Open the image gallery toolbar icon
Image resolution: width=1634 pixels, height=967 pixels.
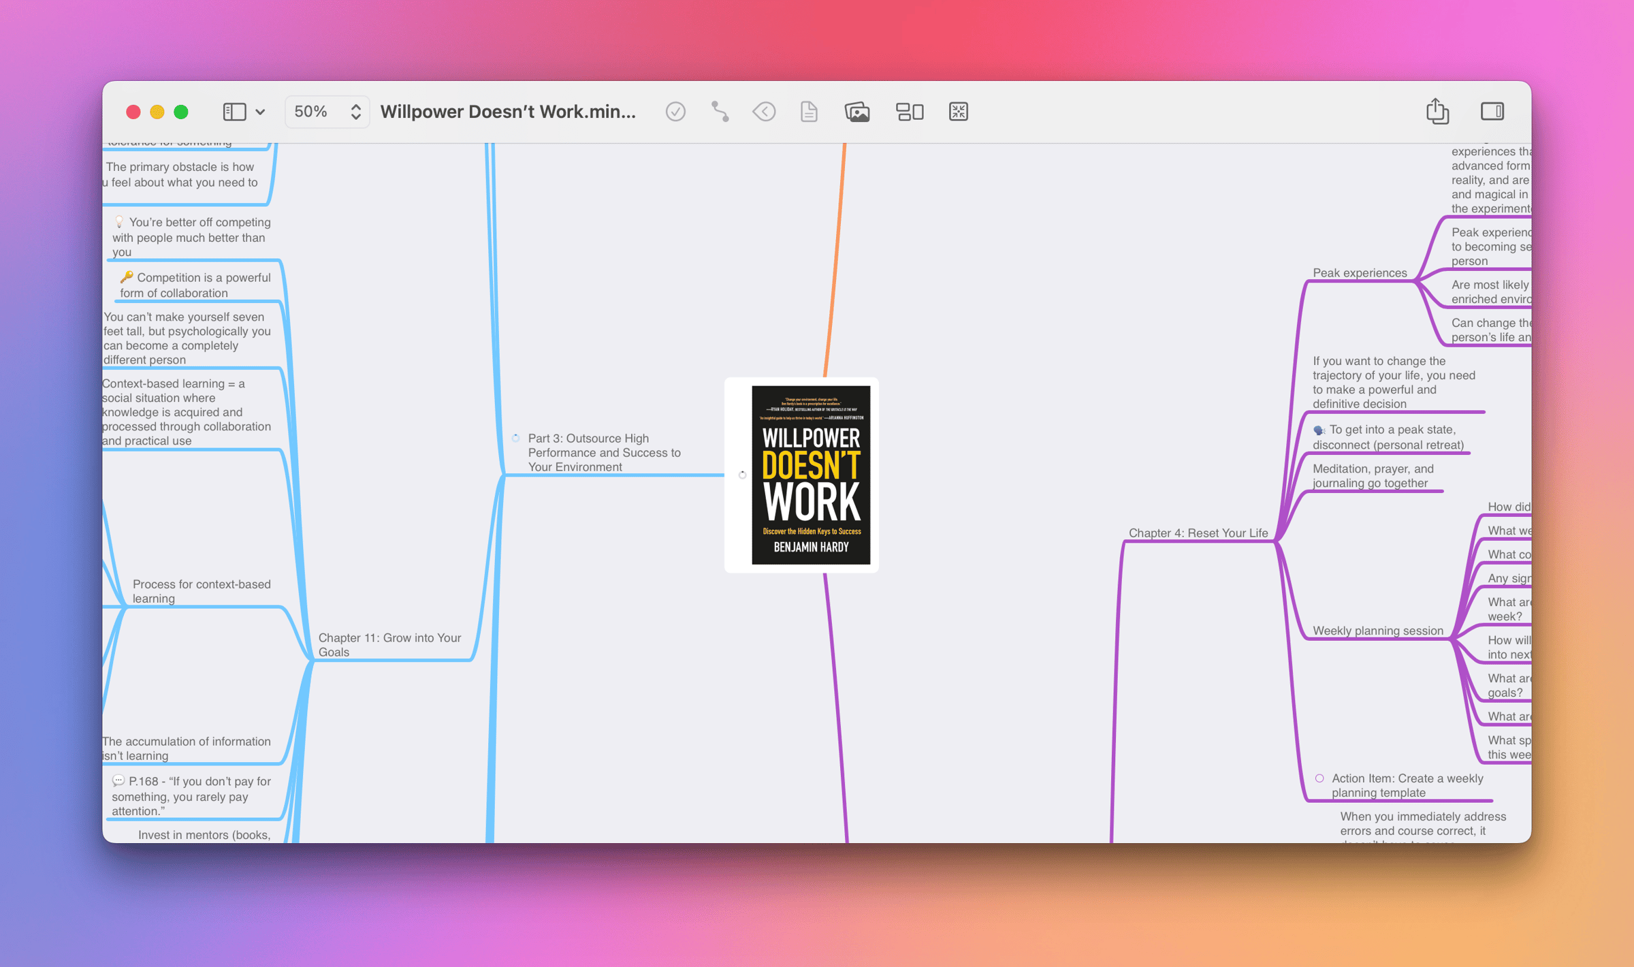[857, 112]
